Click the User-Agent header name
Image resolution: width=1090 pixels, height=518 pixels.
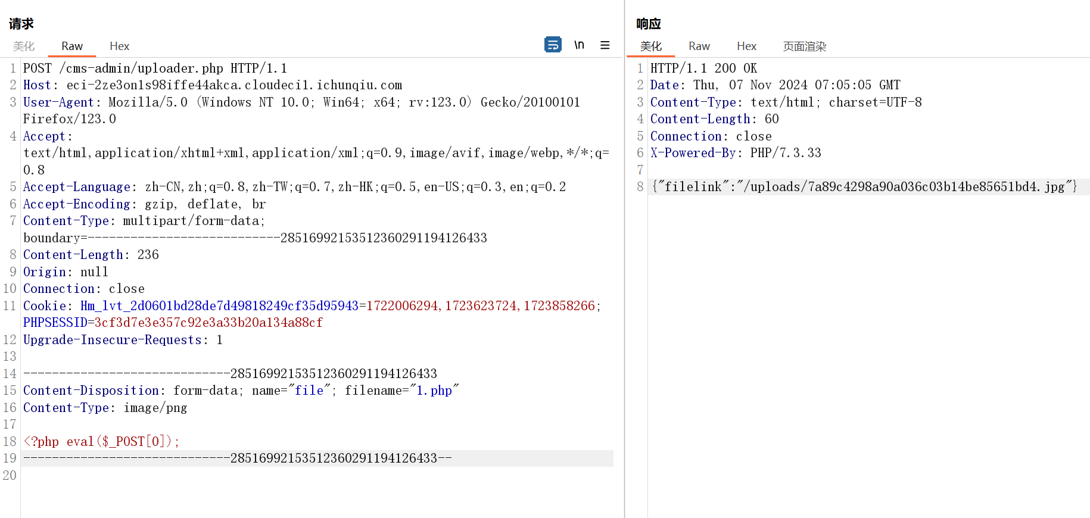(58, 102)
